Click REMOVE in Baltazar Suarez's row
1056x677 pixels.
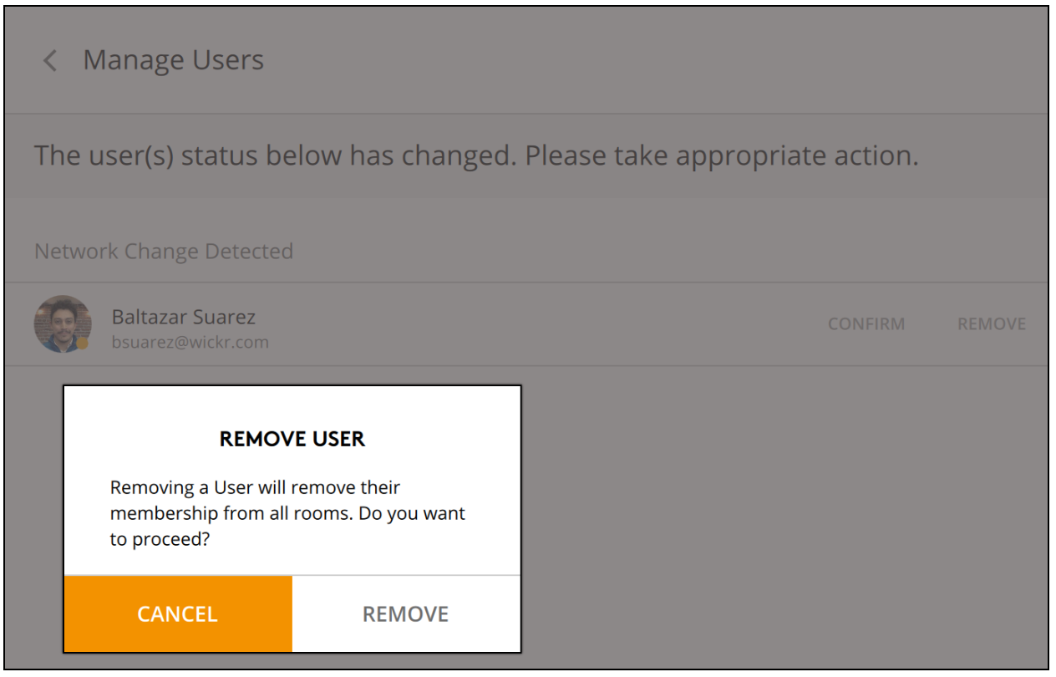[992, 324]
